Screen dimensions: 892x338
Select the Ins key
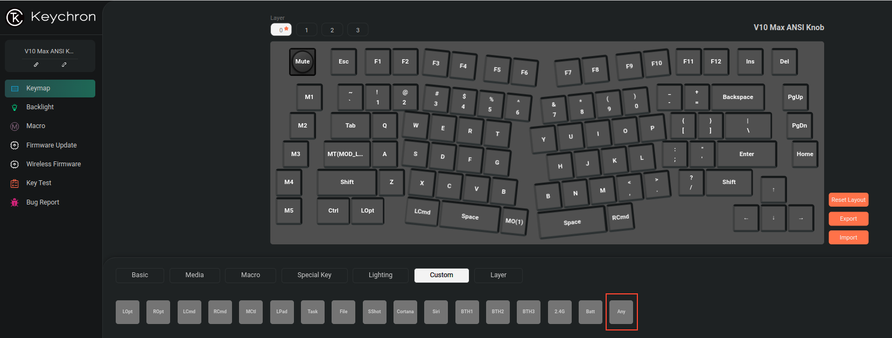(x=750, y=61)
